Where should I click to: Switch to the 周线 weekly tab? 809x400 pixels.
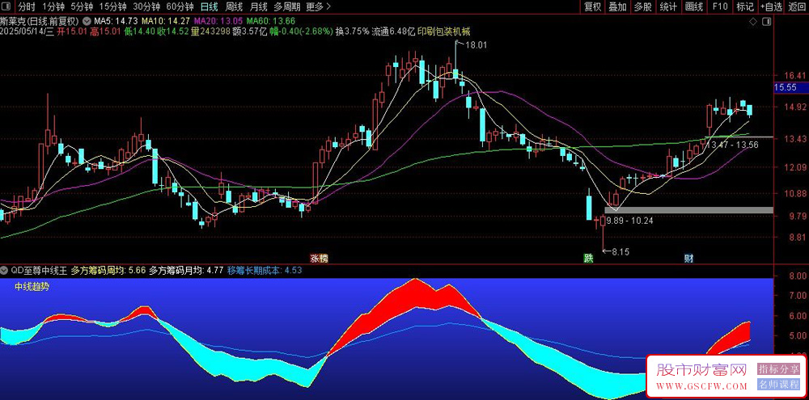pos(234,6)
